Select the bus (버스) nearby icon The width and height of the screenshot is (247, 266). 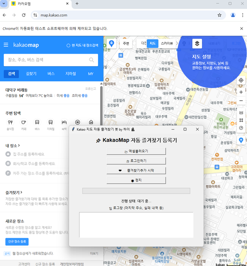pyautogui.click(x=37, y=122)
